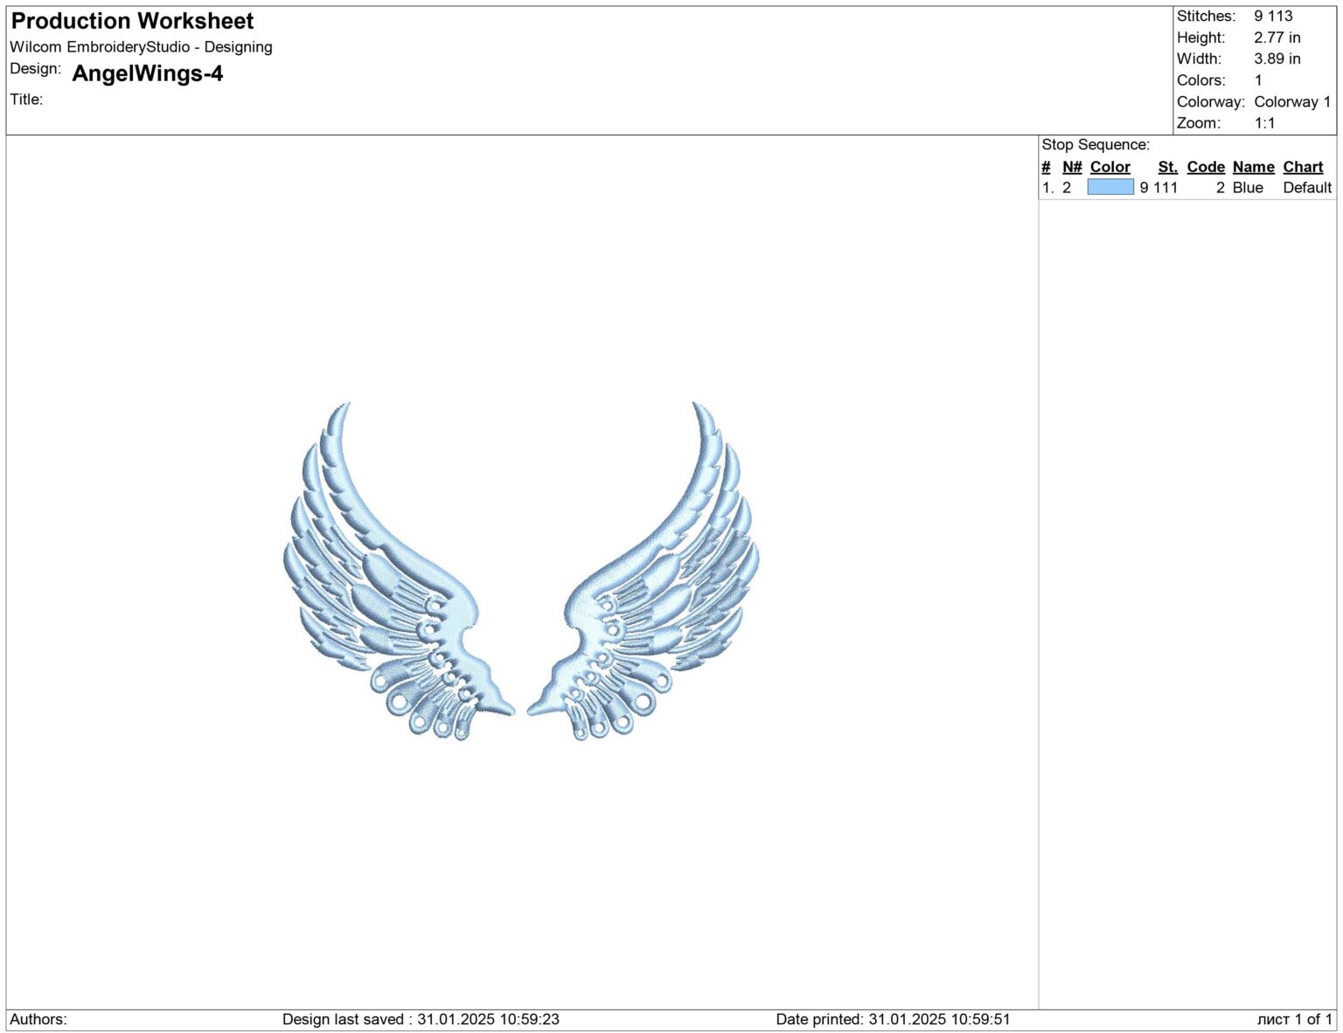Select the "#" column header
Screen dimensions: 1343x1033
[x=1047, y=167]
